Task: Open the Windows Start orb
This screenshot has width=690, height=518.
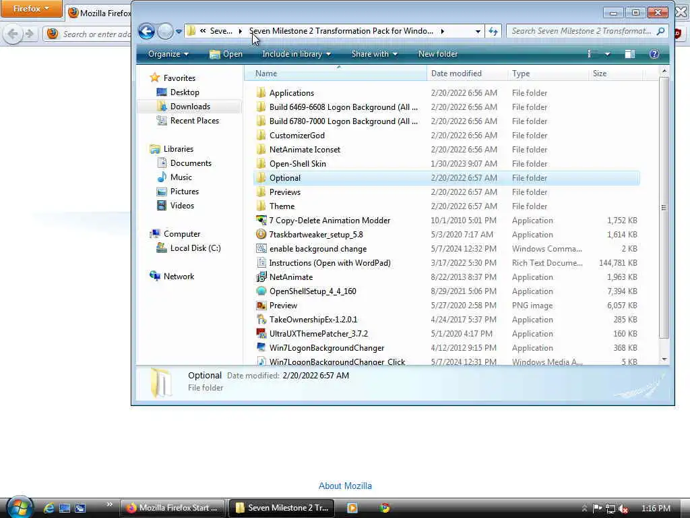Action: click(19, 507)
